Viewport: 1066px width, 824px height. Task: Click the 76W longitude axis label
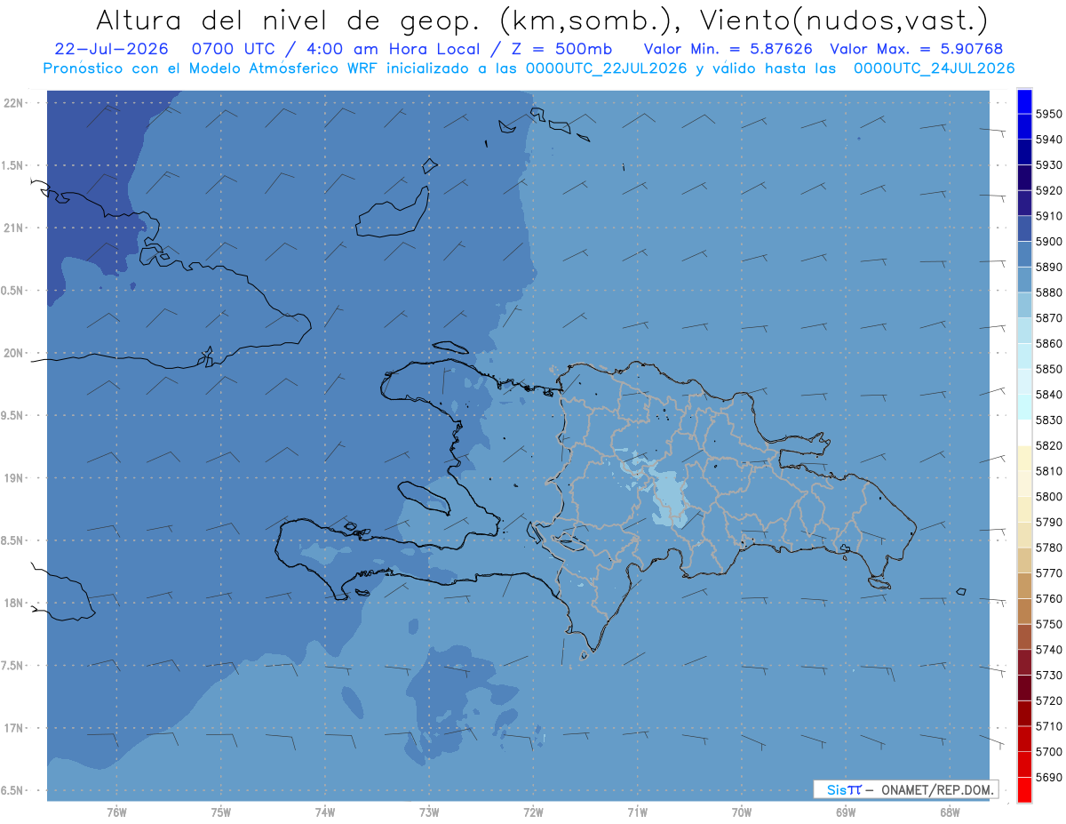(116, 812)
